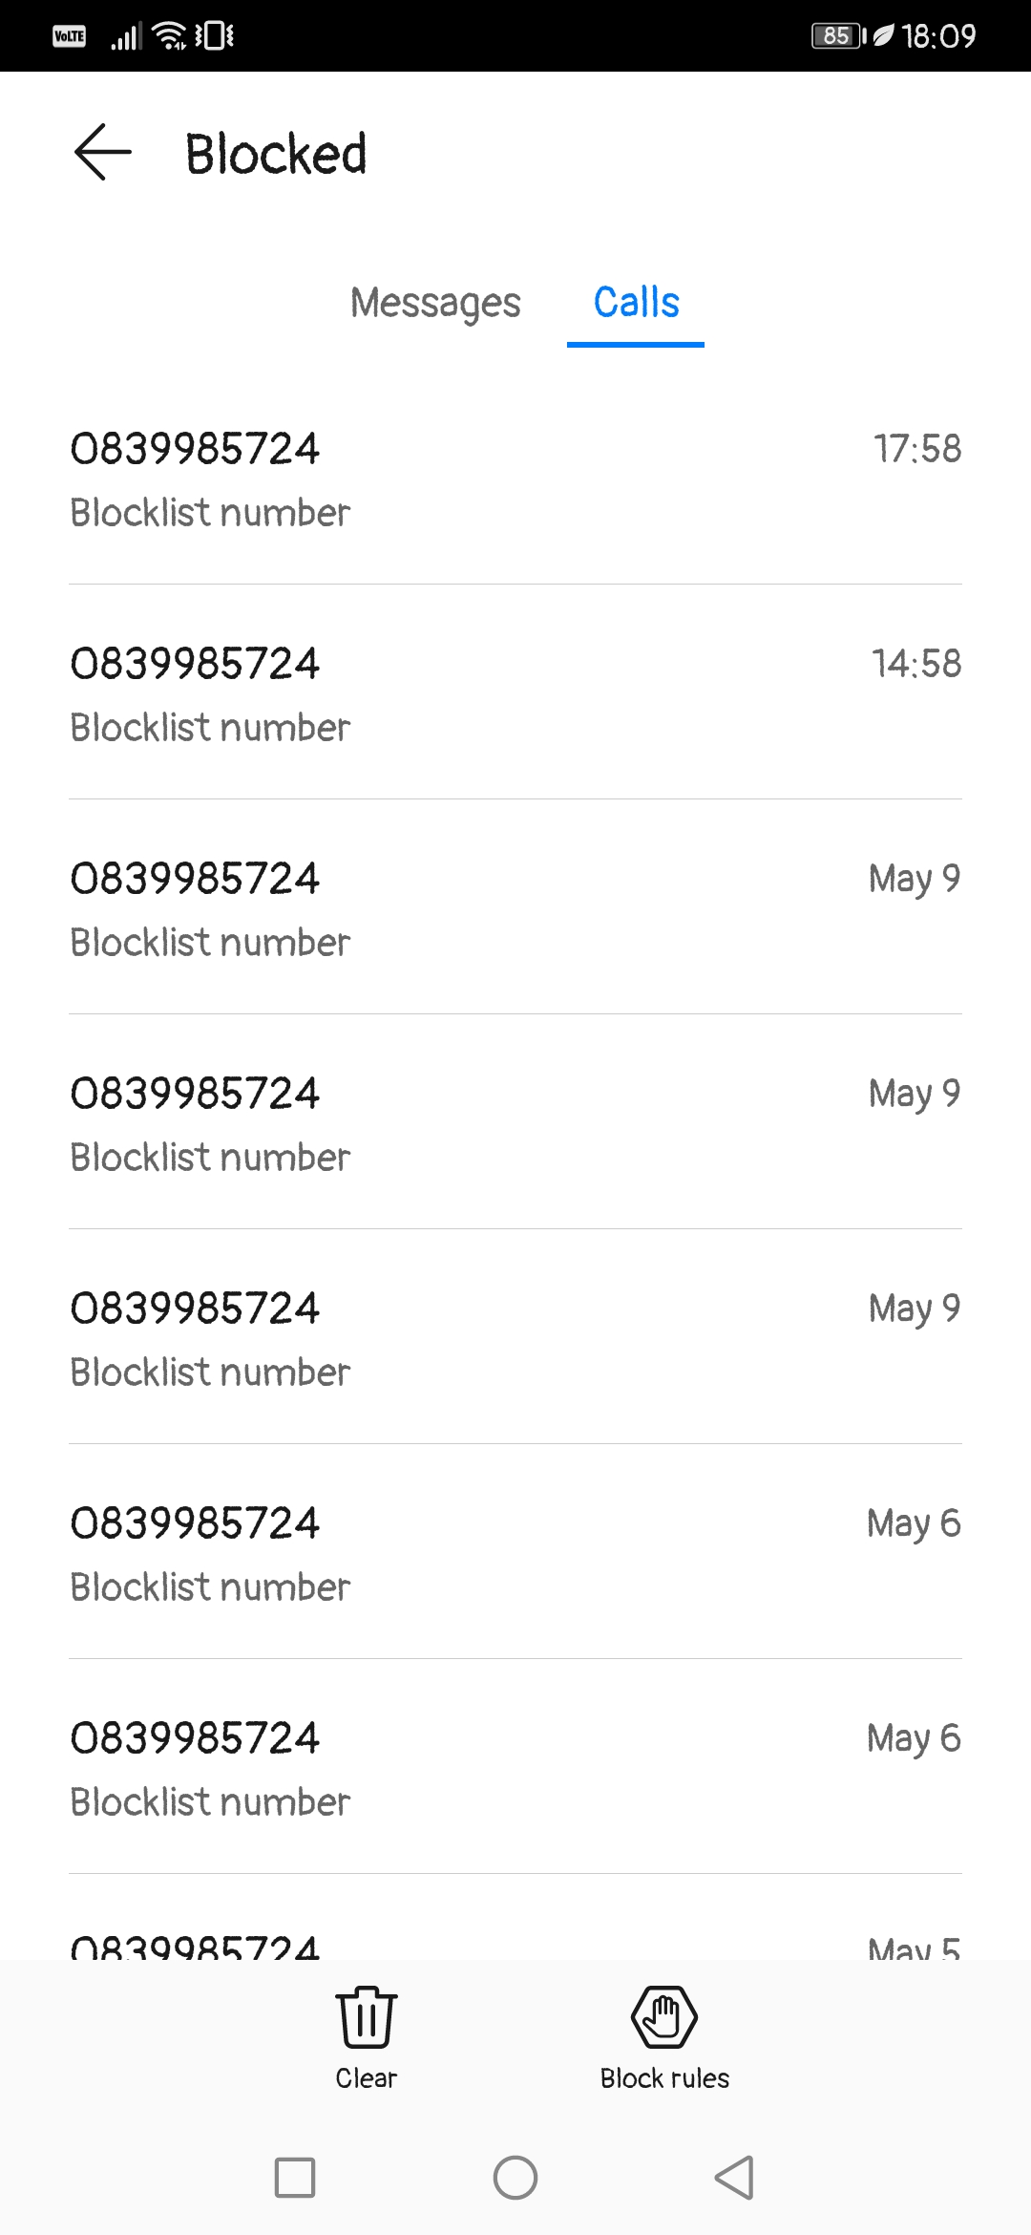
Task: Tap the Wi-Fi icon in status bar
Action: tap(170, 35)
